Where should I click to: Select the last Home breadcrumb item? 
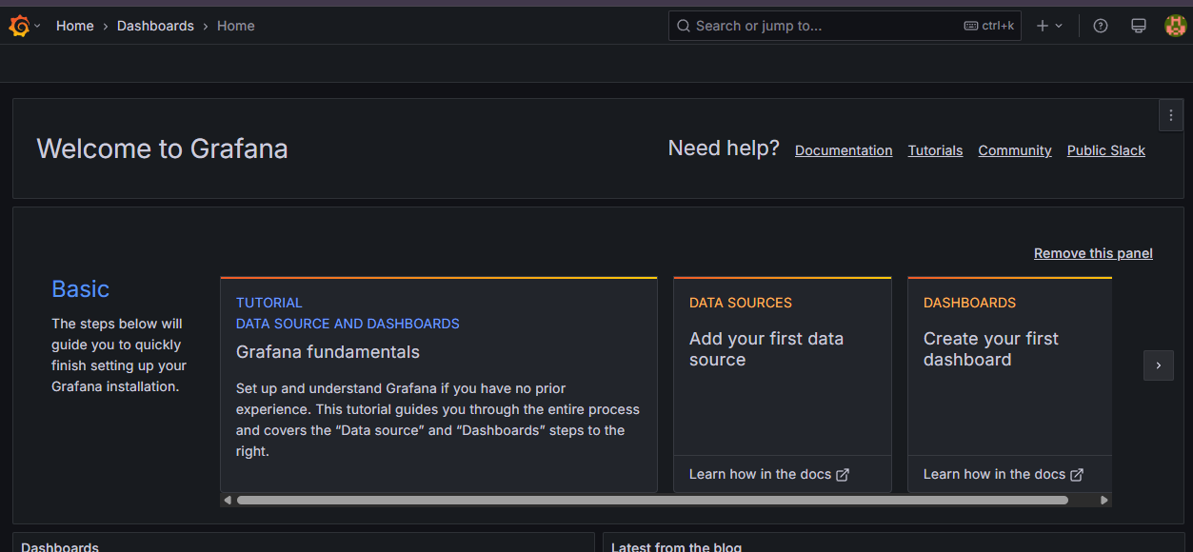click(235, 26)
